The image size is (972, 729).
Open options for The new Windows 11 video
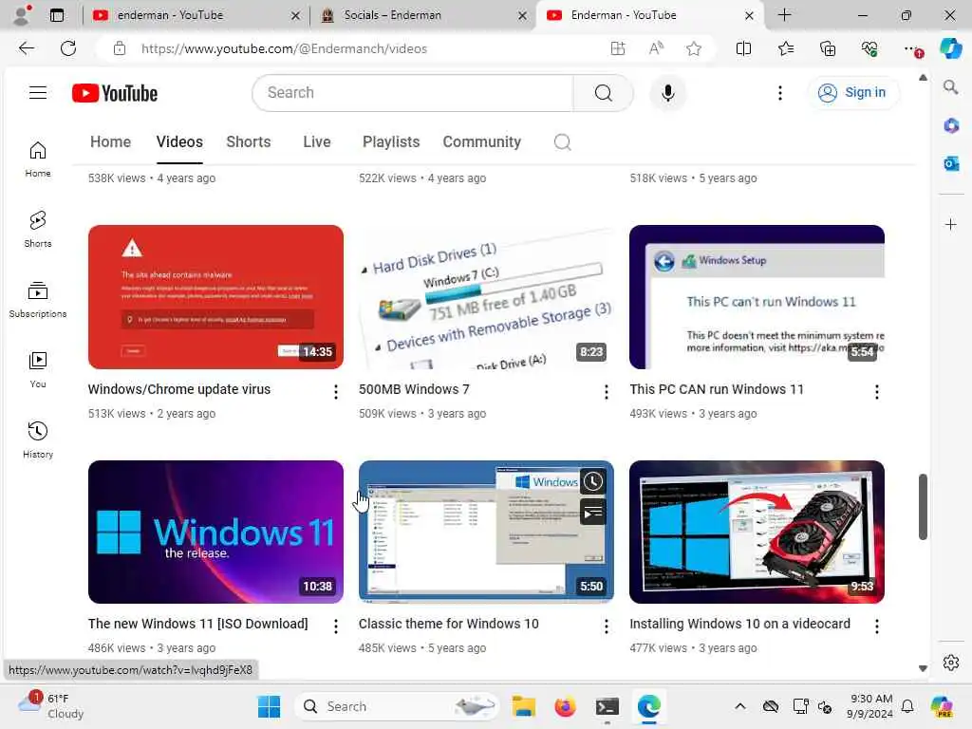pyautogui.click(x=335, y=626)
